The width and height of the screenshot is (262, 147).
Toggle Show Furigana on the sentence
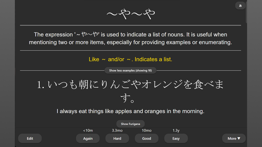[130, 124]
